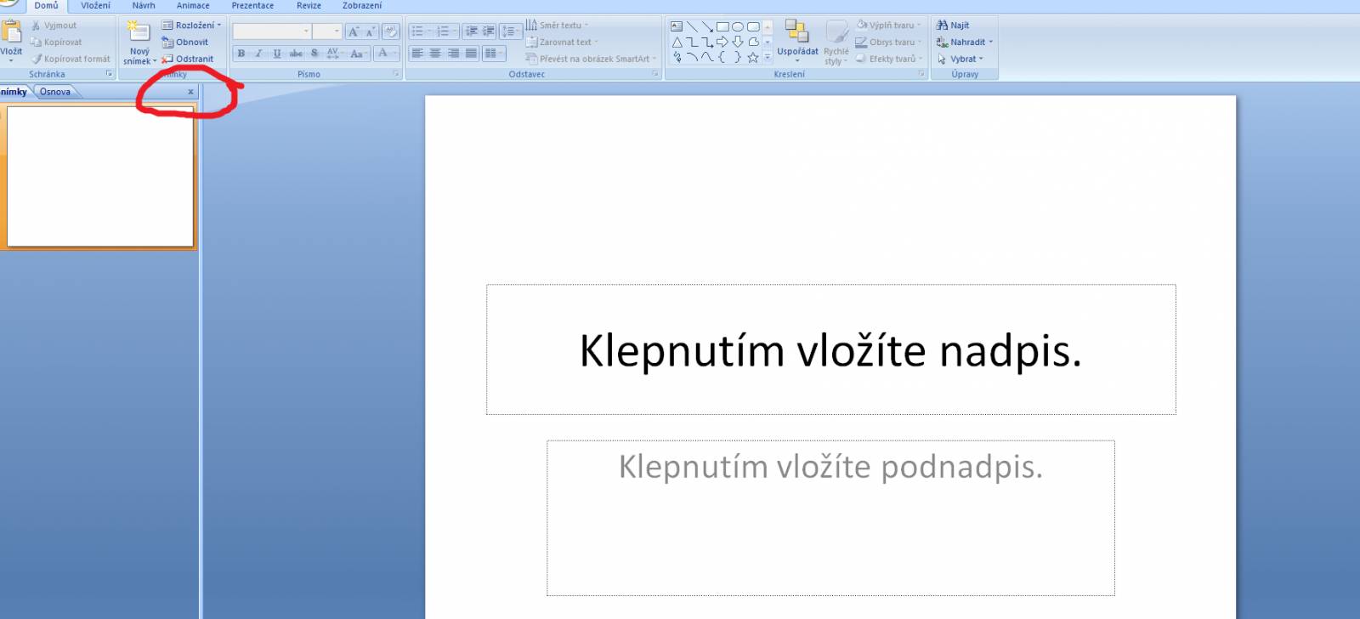Select the Arc shape

click(692, 58)
